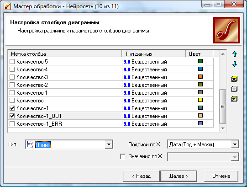Select the Количество+1_ERR row label
The height and width of the screenshot is (187, 247).
pos(39,124)
